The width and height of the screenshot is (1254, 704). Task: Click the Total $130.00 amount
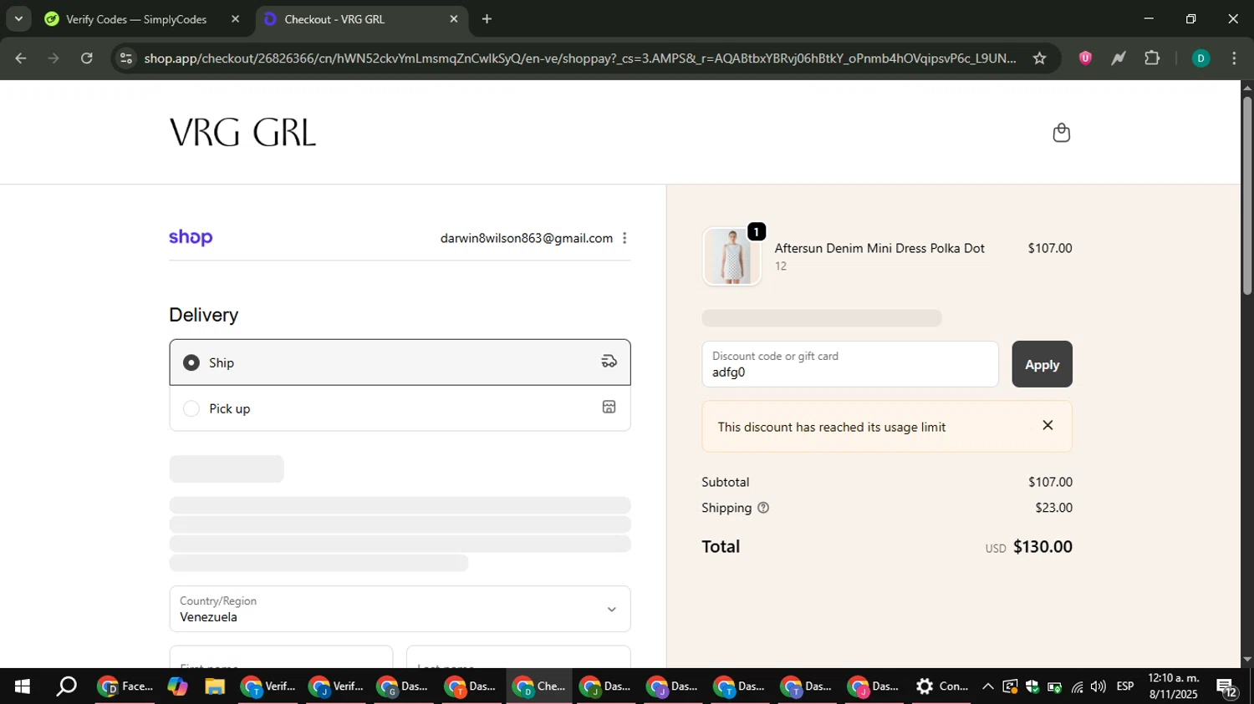(x=1042, y=547)
